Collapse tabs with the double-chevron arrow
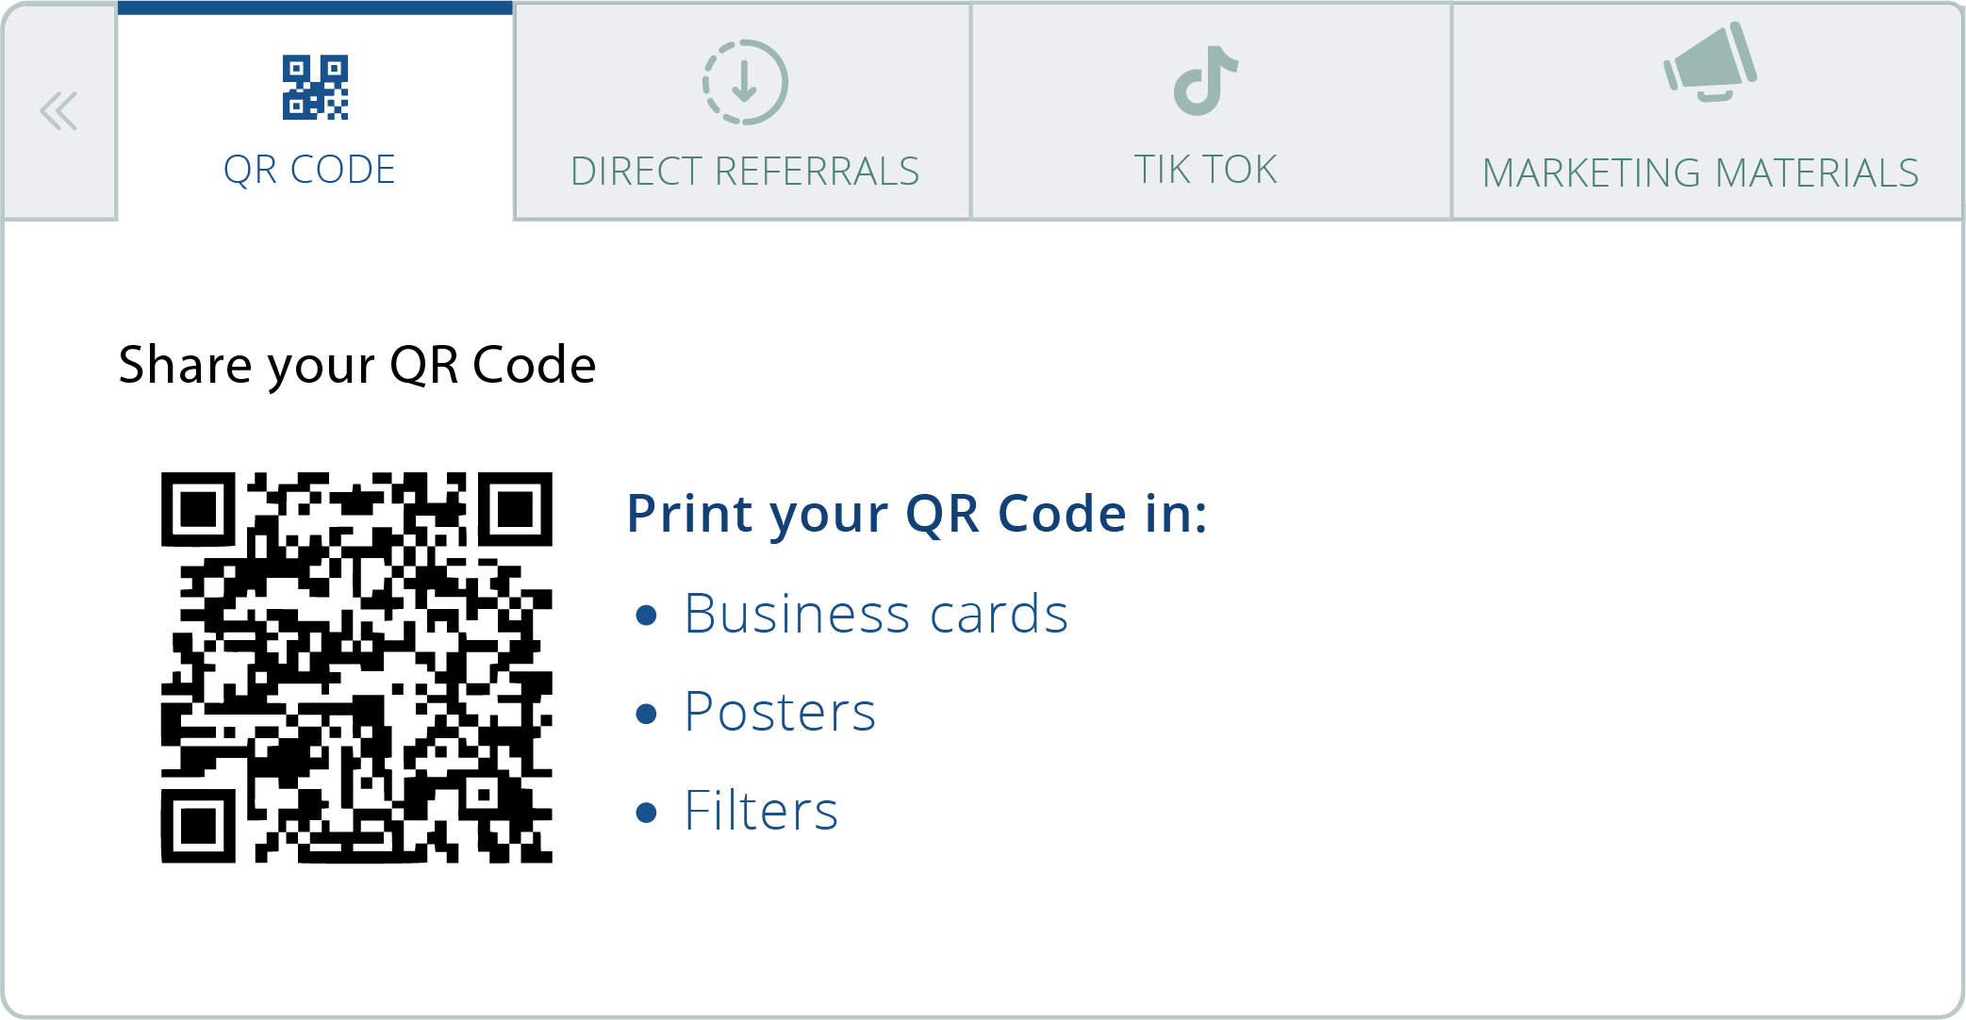The height and width of the screenshot is (1020, 1966). click(58, 111)
